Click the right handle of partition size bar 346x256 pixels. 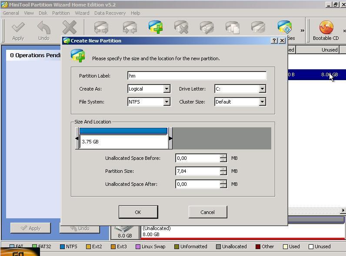170,139
